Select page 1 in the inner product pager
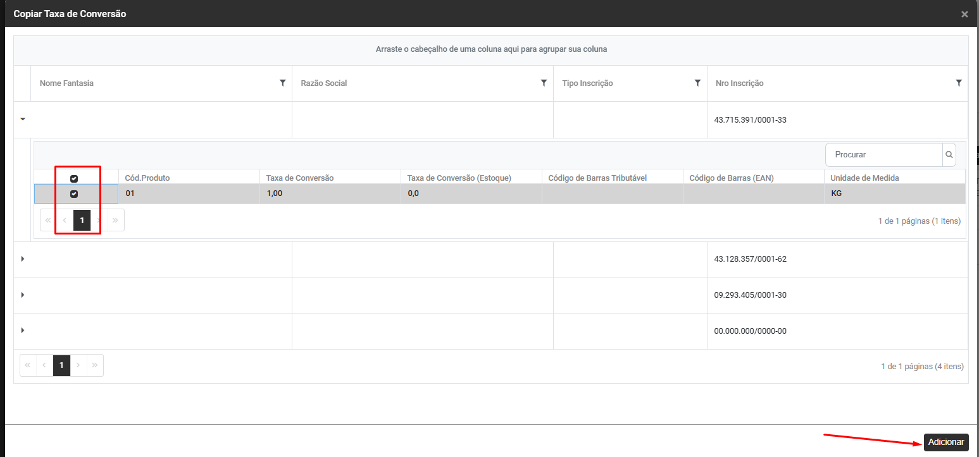This screenshot has height=457, width=979. click(82, 220)
